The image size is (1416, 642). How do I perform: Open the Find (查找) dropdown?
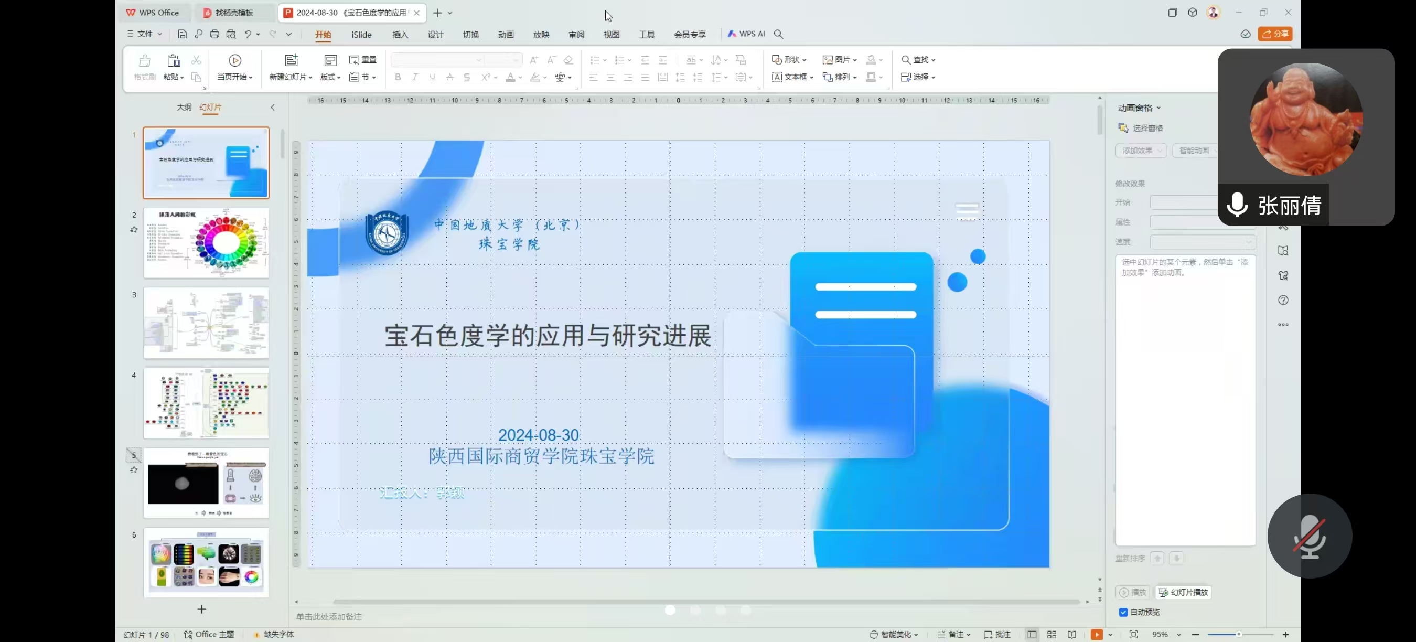[918, 60]
